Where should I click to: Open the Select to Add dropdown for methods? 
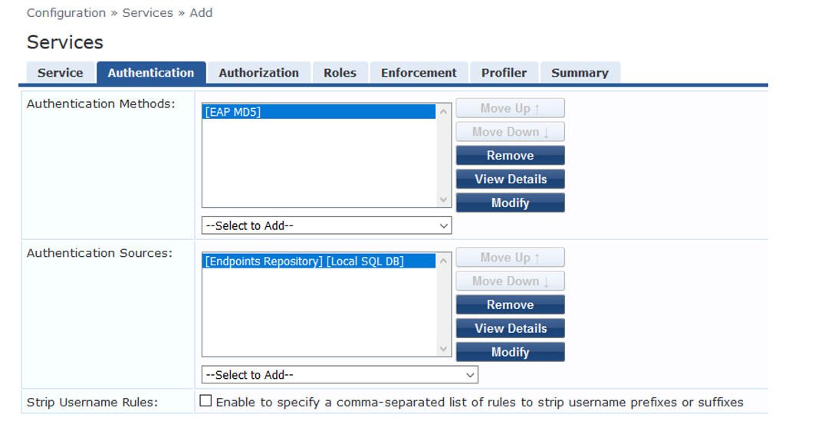click(x=327, y=225)
